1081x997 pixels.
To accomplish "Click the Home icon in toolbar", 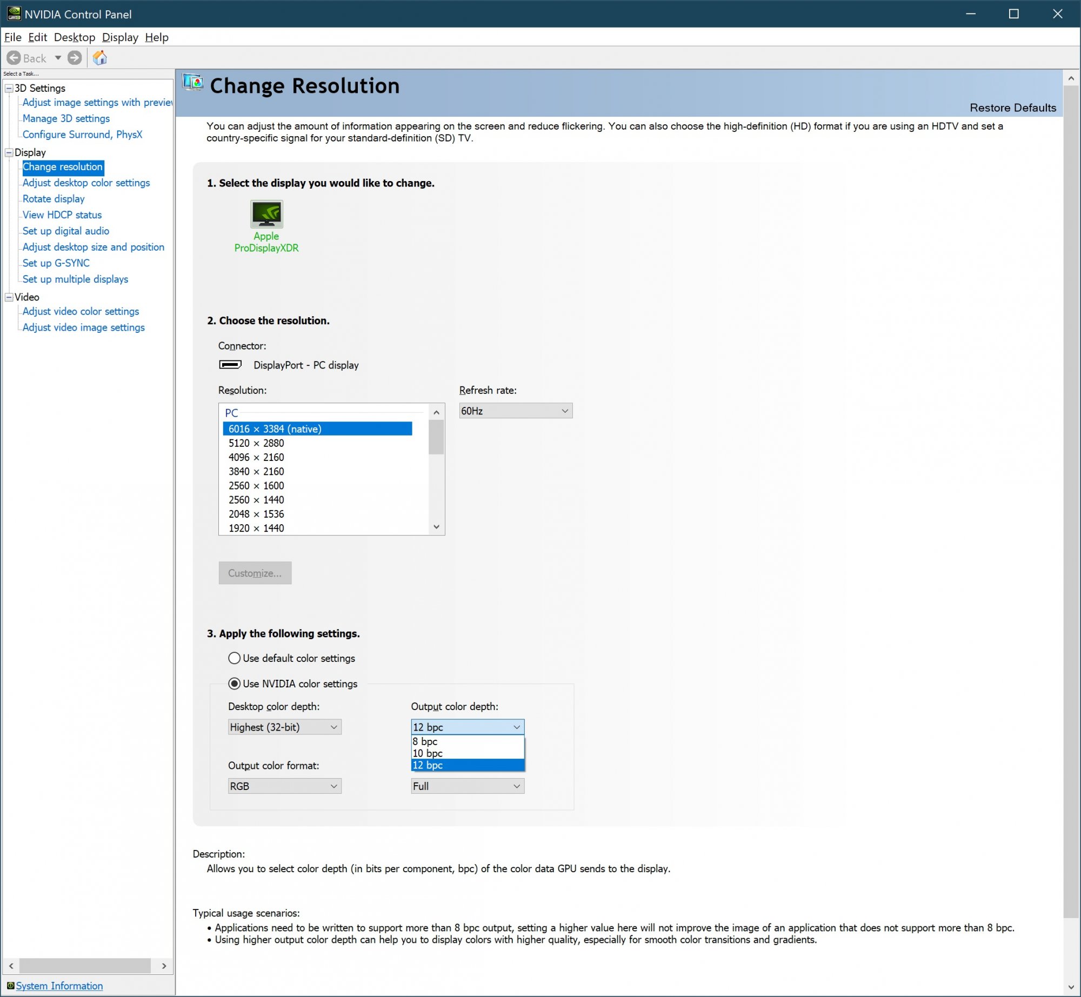I will (x=100, y=58).
